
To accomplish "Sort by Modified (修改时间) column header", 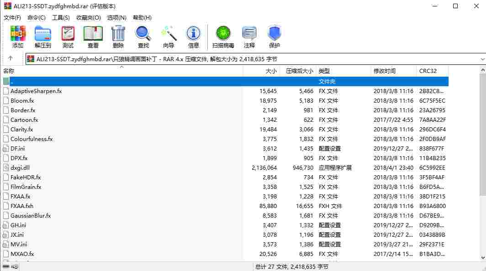I will point(393,71).
